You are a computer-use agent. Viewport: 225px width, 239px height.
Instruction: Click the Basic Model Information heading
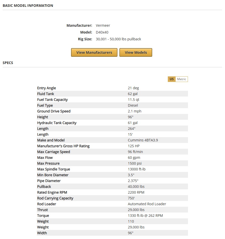[28, 6]
